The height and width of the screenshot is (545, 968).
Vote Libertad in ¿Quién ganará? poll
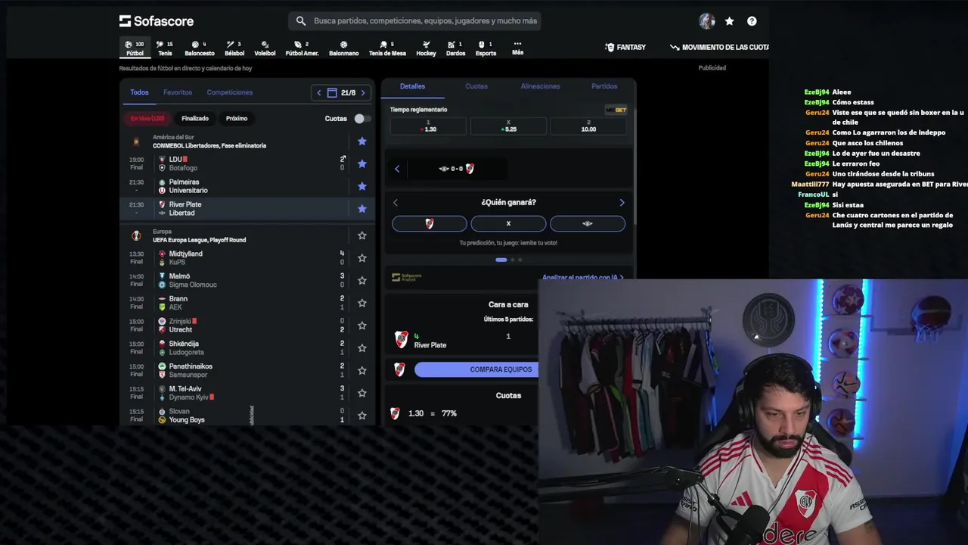tap(588, 223)
